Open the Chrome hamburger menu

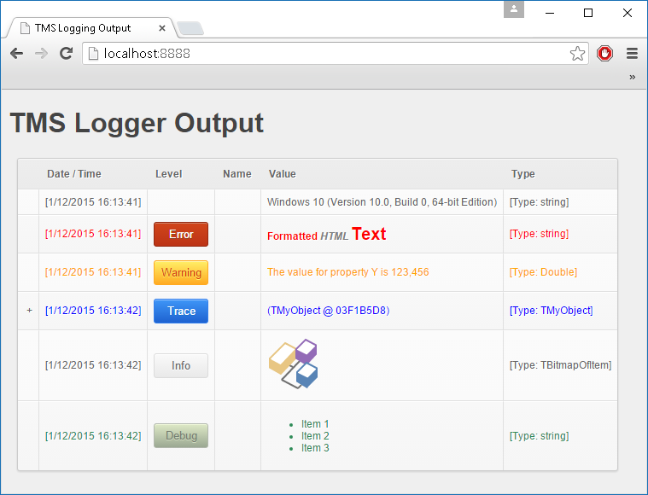pyautogui.click(x=632, y=54)
